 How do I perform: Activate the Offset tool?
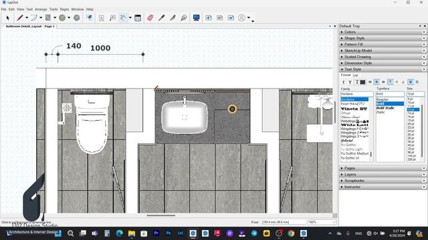(x=89, y=18)
